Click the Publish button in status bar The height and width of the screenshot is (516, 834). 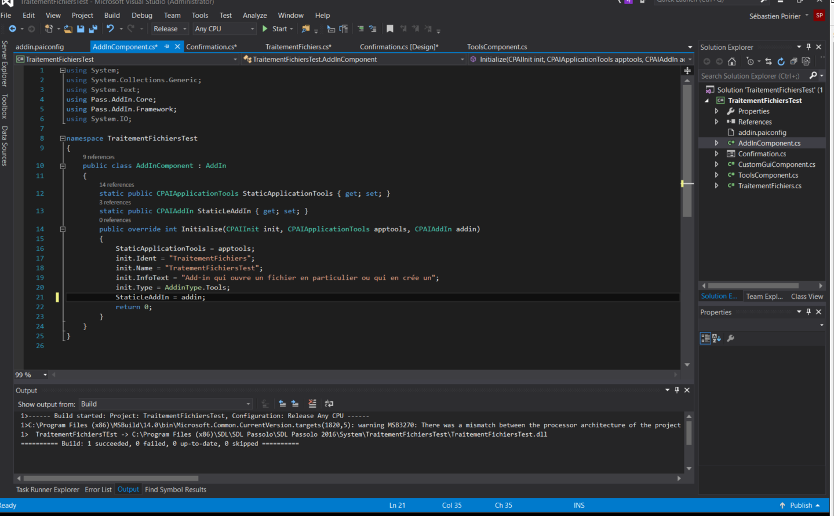(800, 505)
